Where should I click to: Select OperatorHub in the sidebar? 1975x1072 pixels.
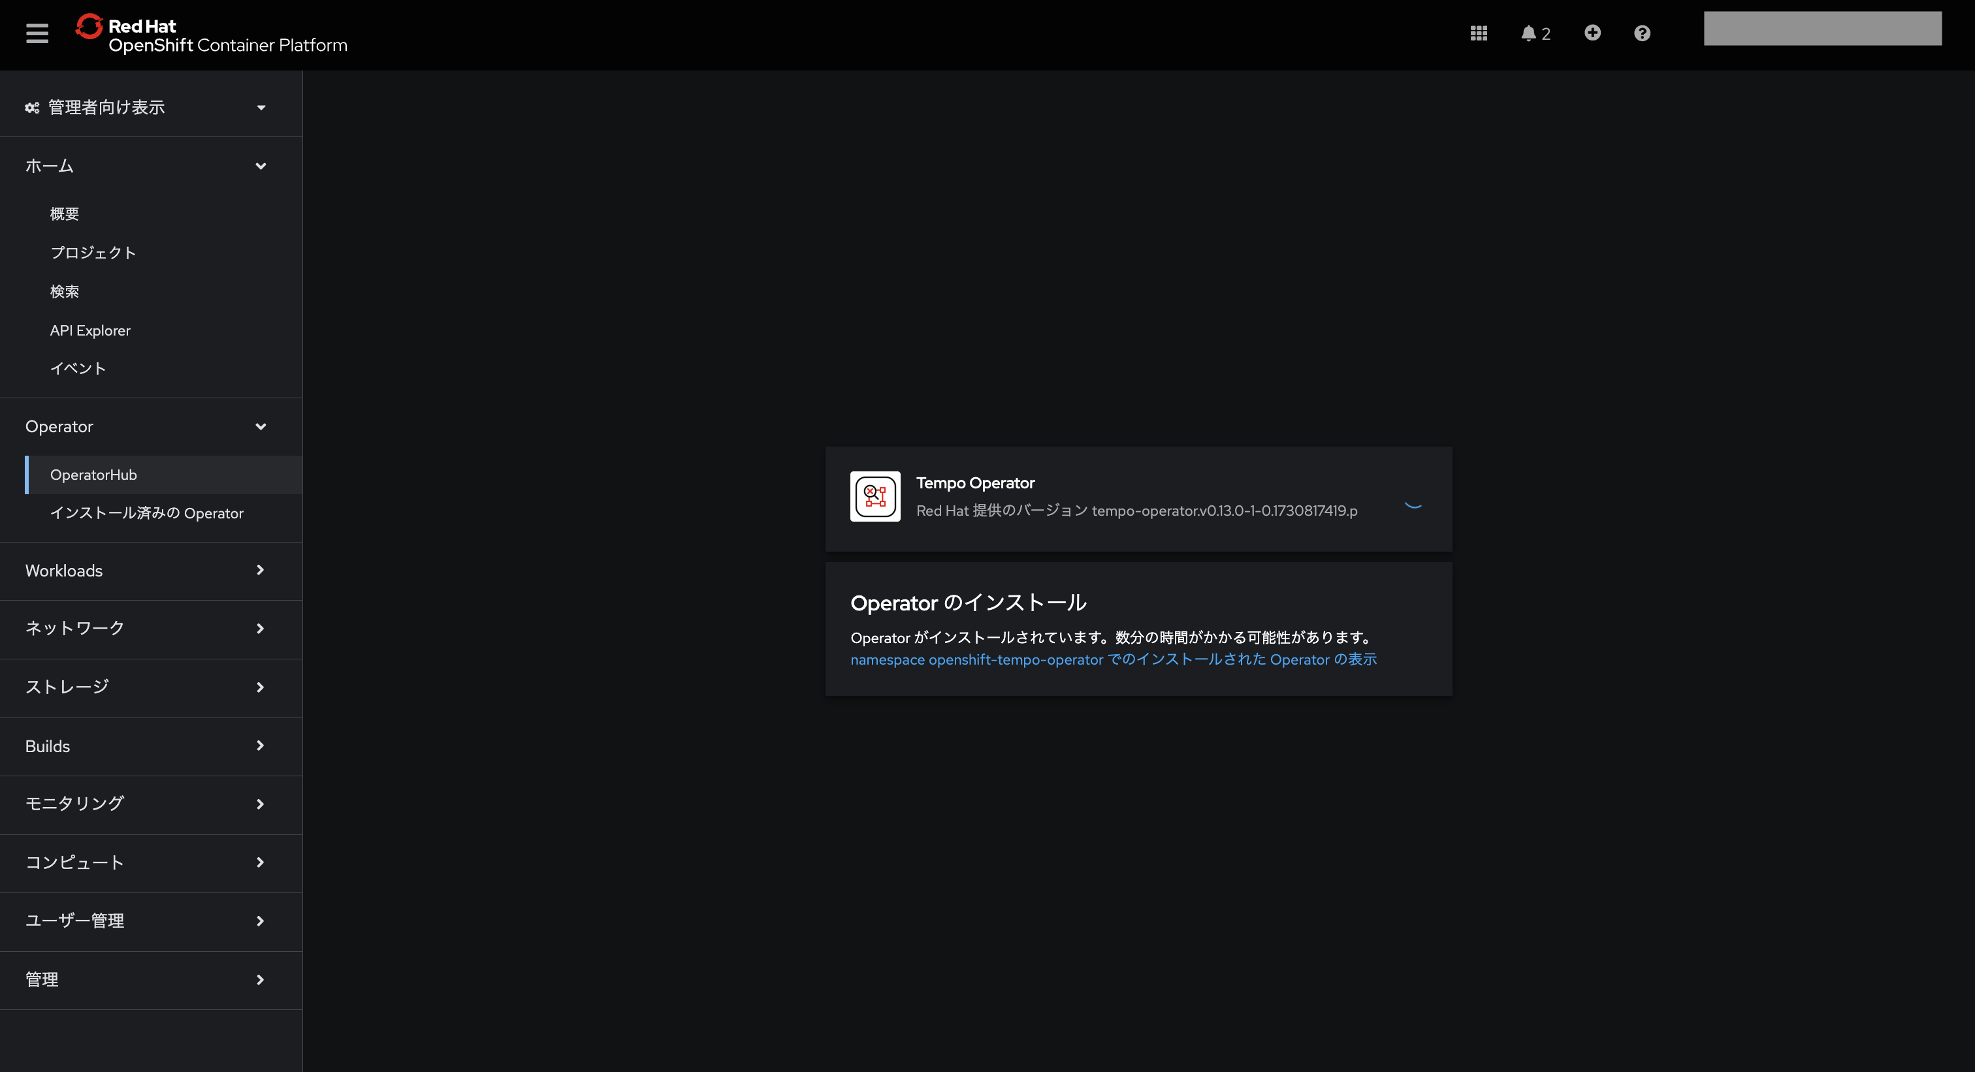pyautogui.click(x=94, y=475)
